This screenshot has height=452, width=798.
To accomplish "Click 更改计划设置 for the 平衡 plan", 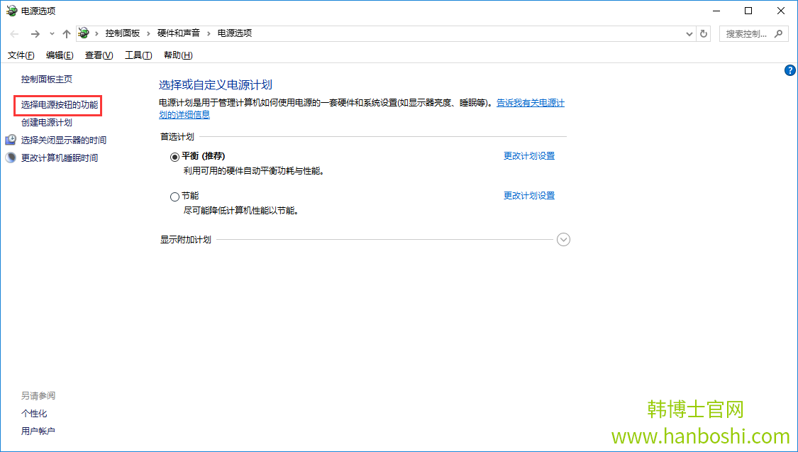I will pos(528,155).
